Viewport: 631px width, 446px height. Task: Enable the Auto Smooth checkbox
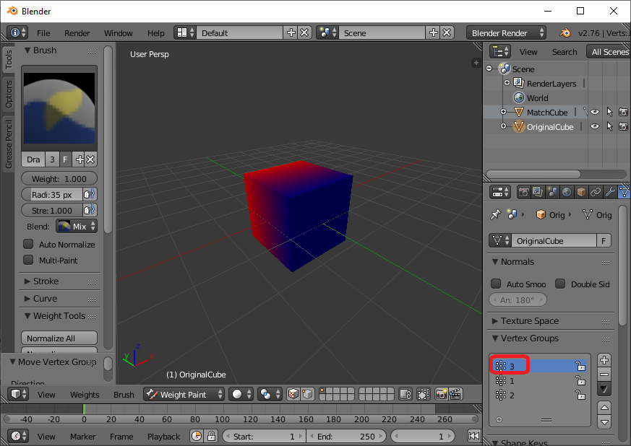tap(496, 284)
